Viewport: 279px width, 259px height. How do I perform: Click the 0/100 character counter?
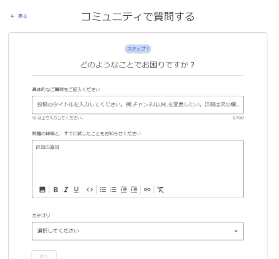pyautogui.click(x=238, y=118)
